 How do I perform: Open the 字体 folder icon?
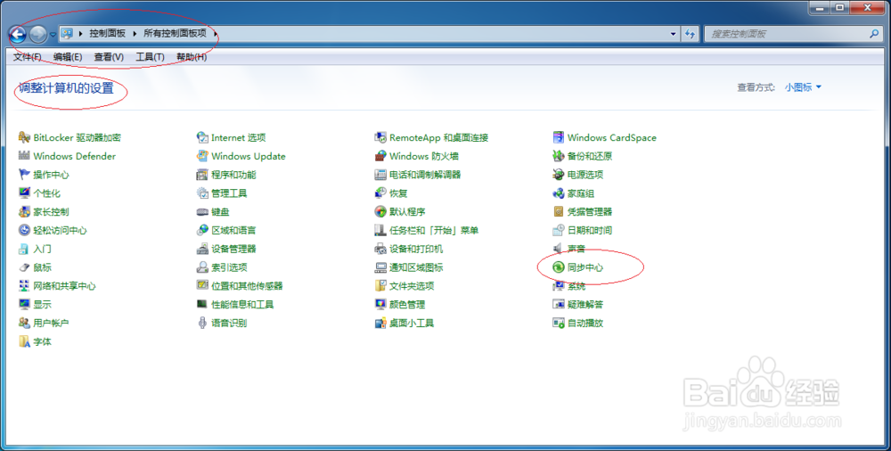[24, 341]
